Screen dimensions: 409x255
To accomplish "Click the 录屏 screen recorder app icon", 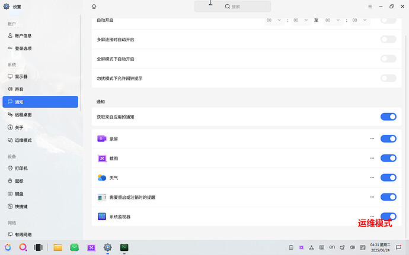I will [102, 139].
